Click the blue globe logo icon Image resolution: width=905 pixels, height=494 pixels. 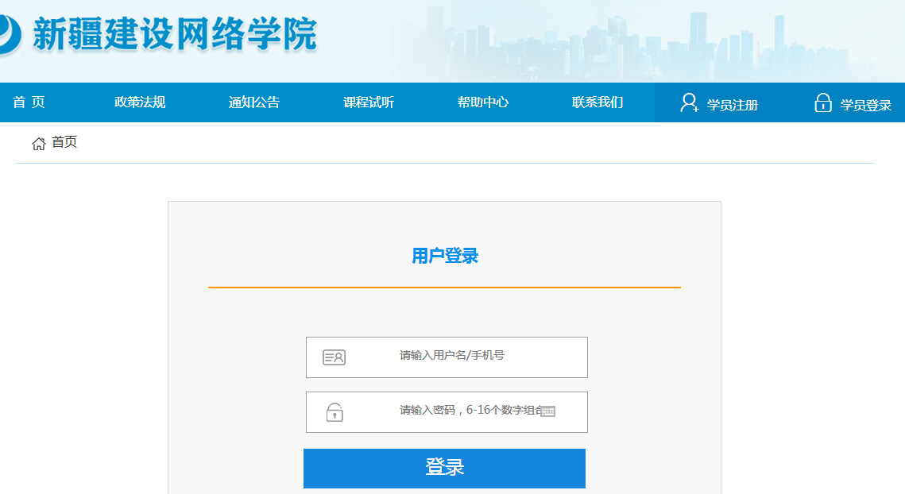[8, 33]
